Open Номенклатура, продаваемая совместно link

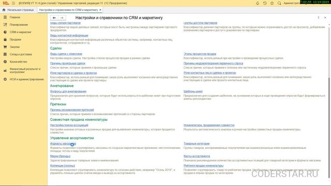click(x=209, y=125)
